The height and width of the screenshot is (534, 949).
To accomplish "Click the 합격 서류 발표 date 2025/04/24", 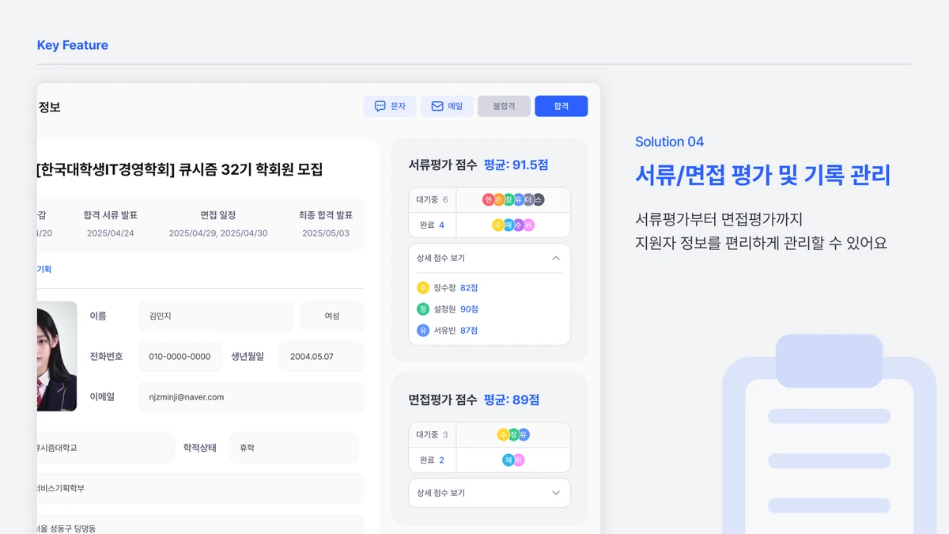I will [x=111, y=233].
